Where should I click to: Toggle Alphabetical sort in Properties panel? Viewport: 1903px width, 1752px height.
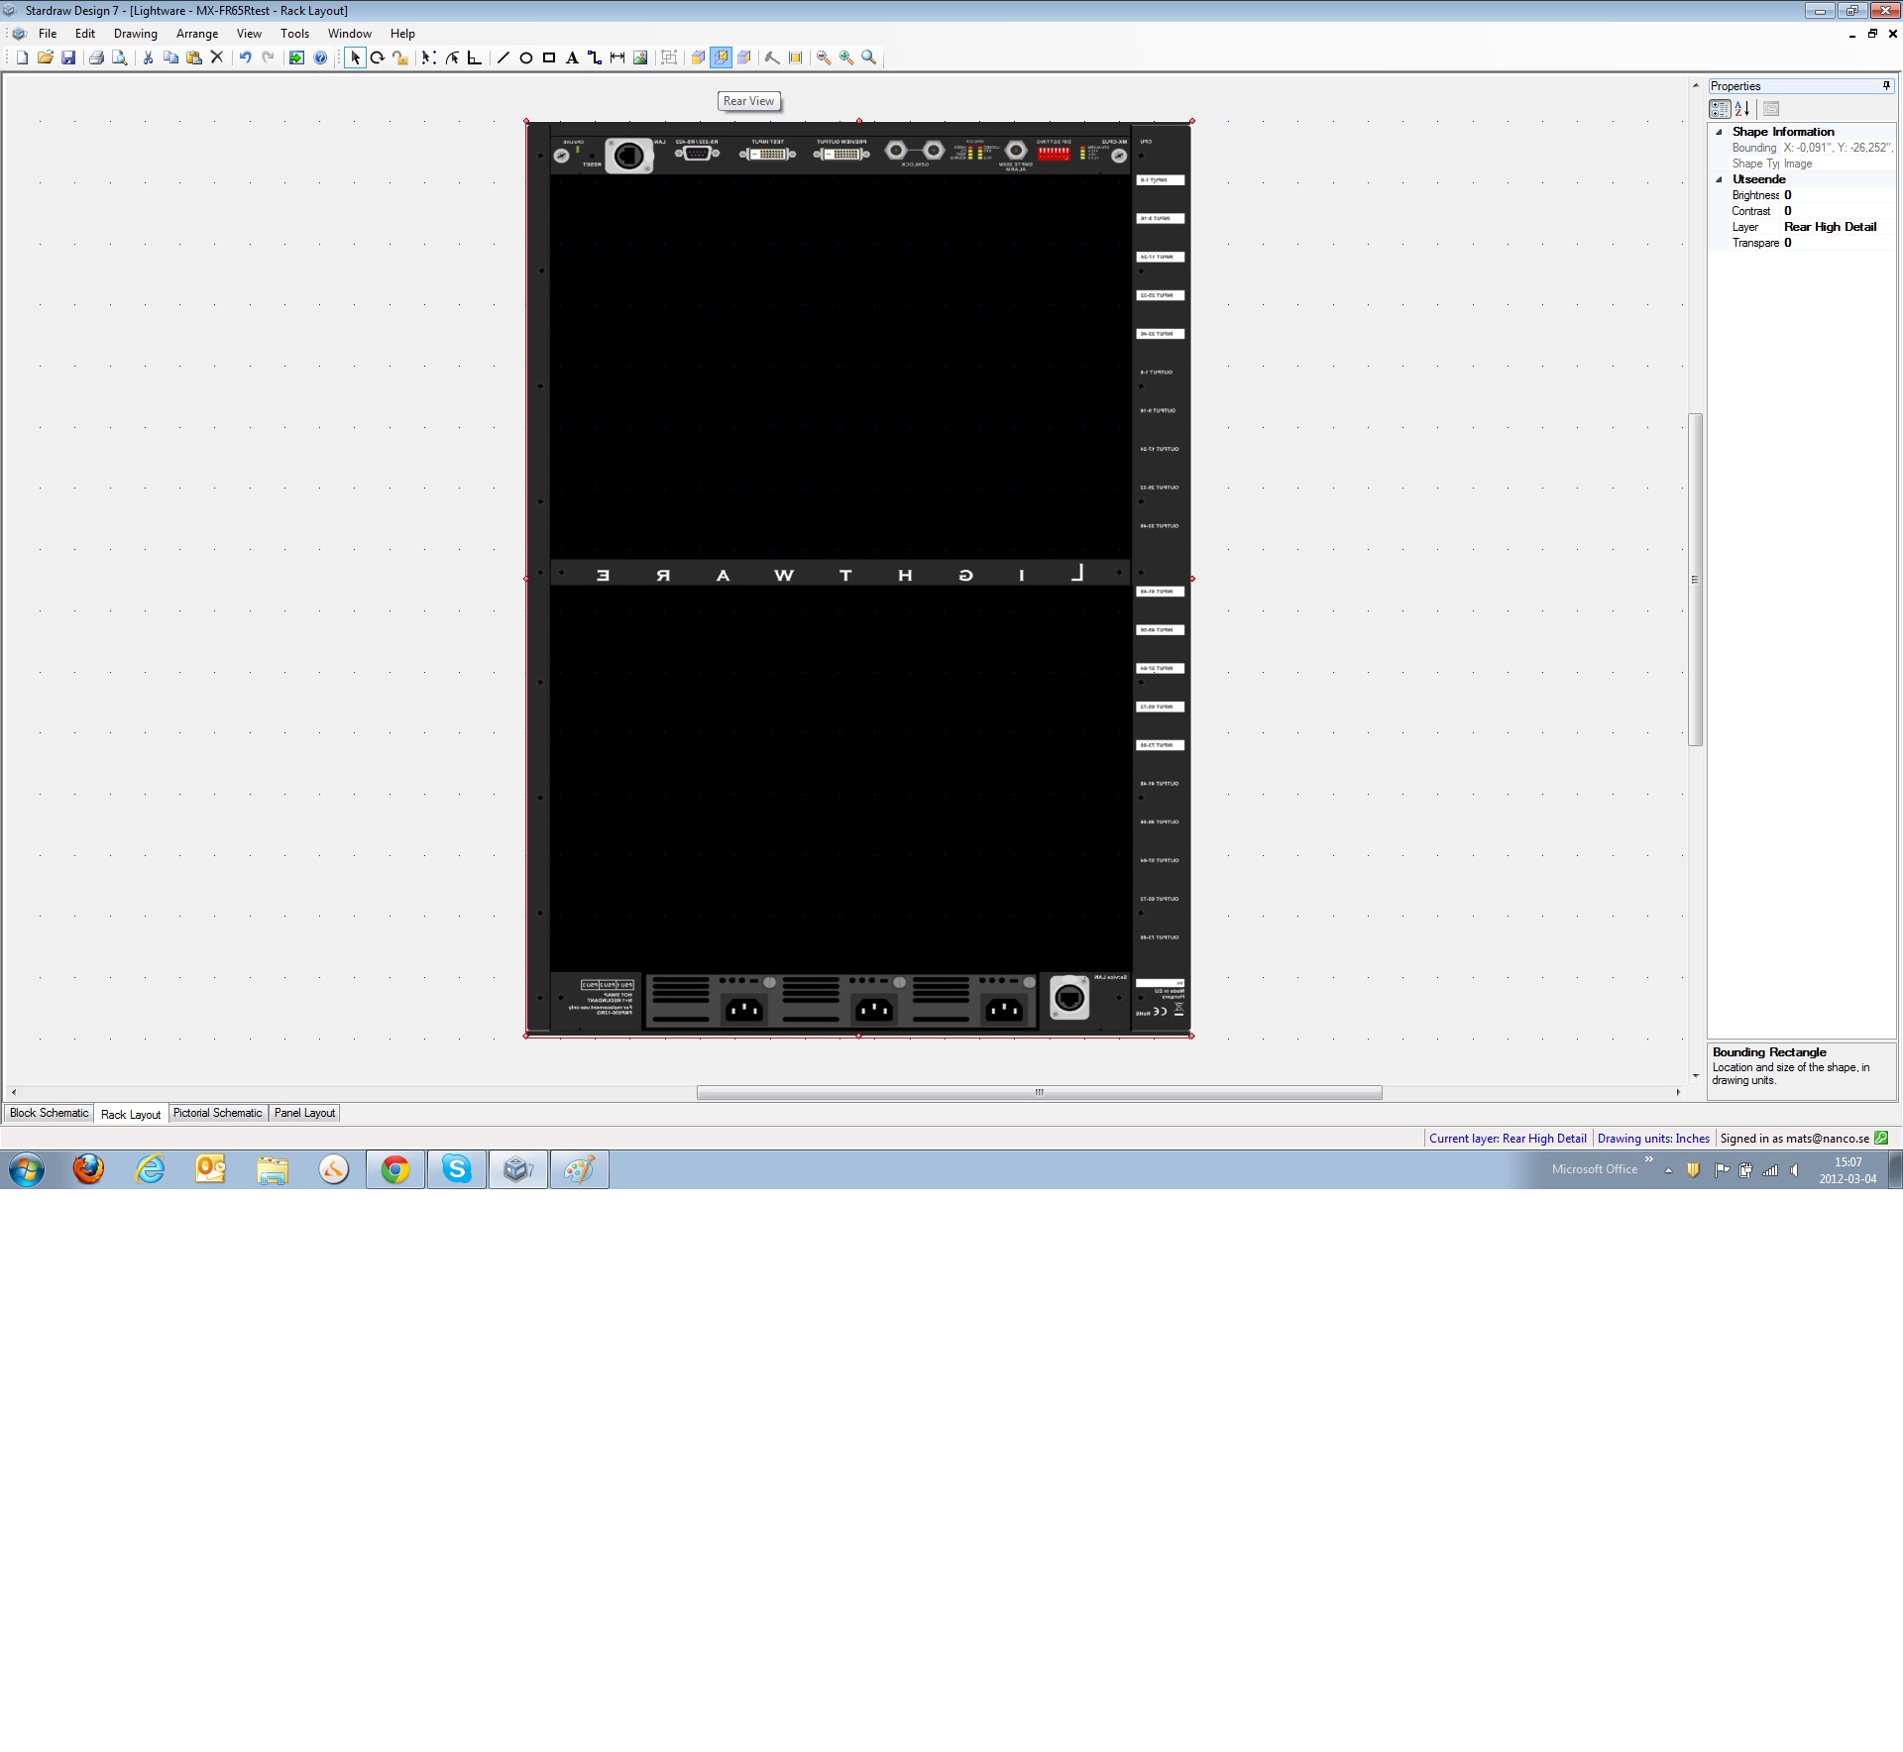pos(1742,109)
